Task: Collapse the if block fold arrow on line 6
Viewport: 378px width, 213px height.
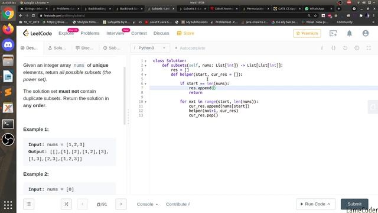Action: point(146,84)
